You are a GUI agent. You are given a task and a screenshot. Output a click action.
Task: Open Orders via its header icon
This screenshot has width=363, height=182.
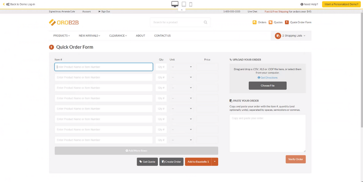[x=255, y=22]
